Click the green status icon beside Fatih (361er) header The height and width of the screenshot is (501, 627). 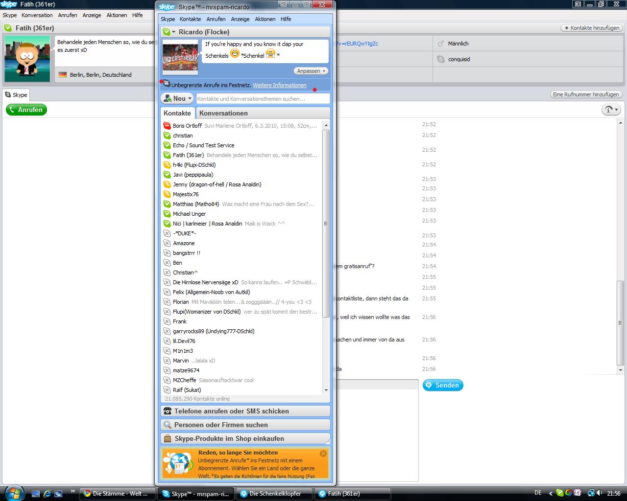pyautogui.click(x=8, y=28)
